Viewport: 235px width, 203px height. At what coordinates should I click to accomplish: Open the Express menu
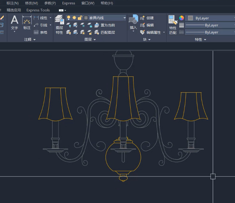pyautogui.click(x=69, y=3)
